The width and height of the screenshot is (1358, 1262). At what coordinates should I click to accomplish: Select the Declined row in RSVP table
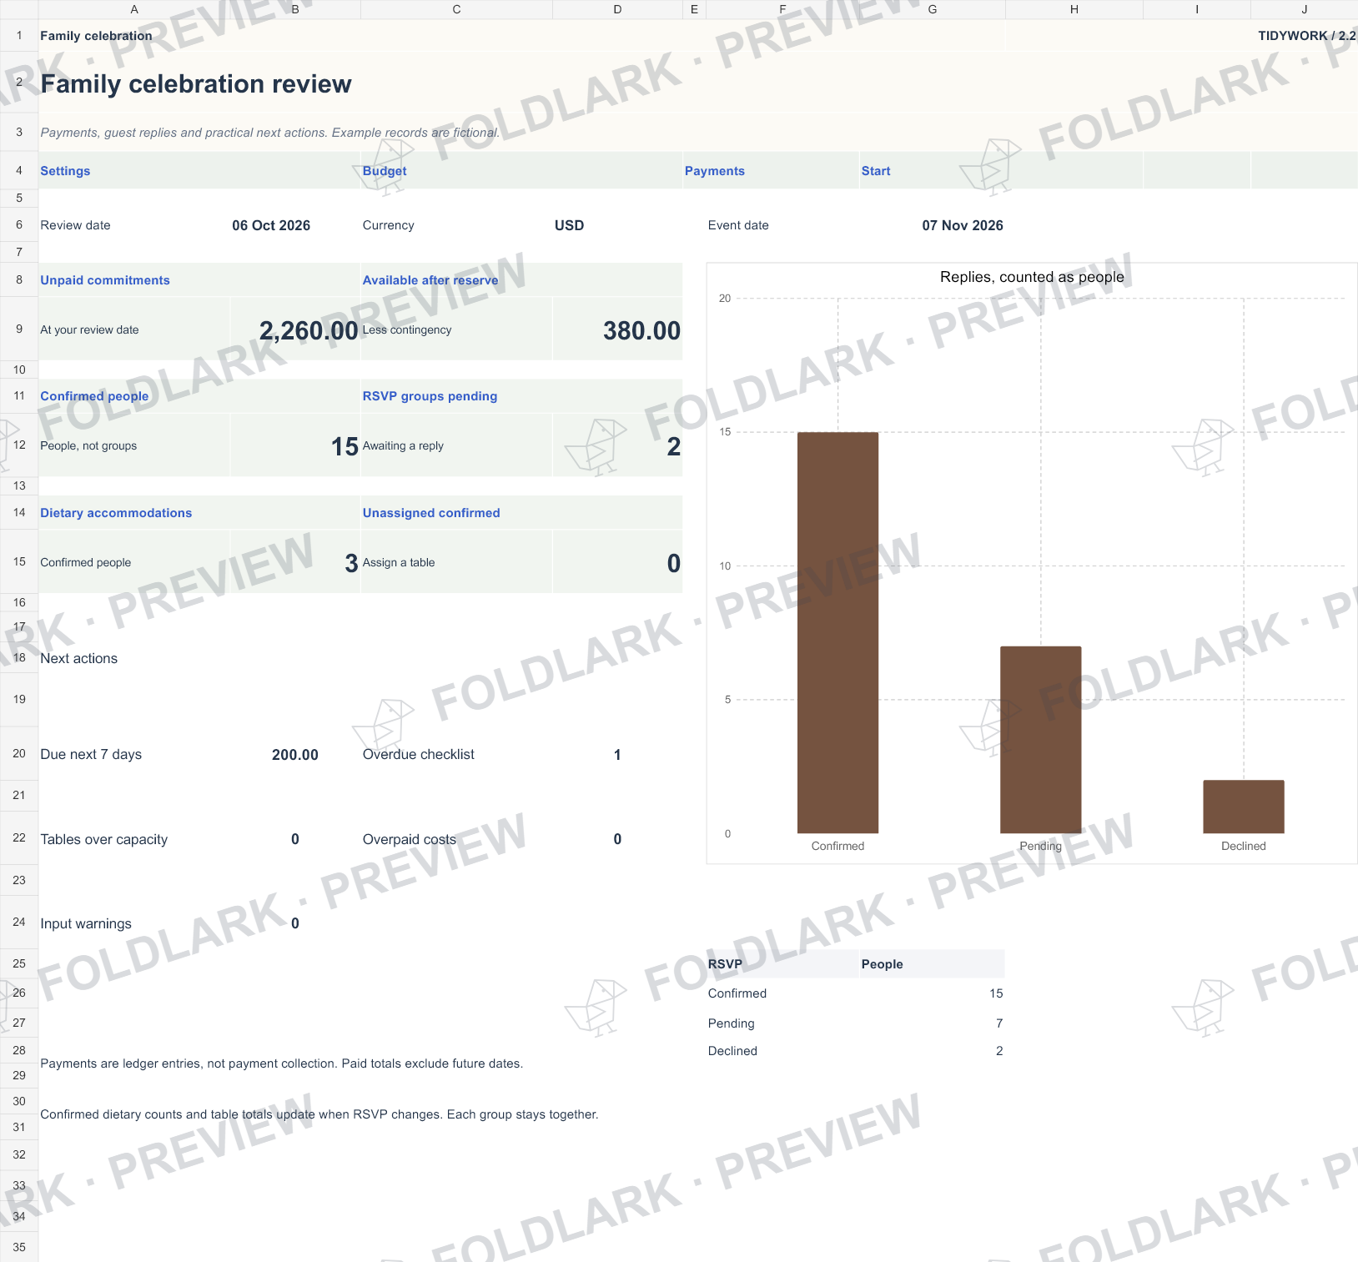point(855,1051)
